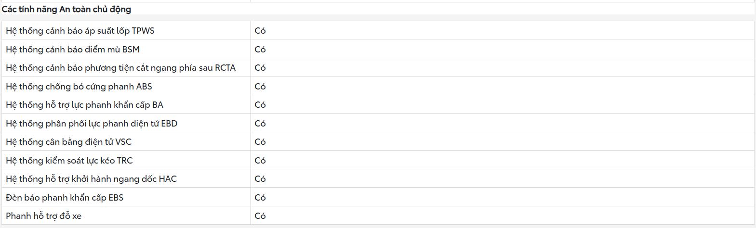Image resolution: width=756 pixels, height=228 pixels.
Task: Select the RCTA rear cross traffic row
Action: (x=378, y=67)
